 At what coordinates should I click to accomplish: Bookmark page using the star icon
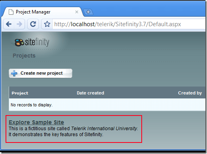pos(47,24)
